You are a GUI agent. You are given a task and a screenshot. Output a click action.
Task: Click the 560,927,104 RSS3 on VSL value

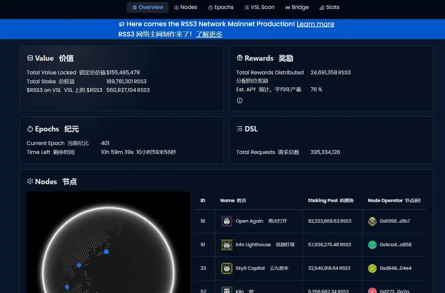click(128, 90)
